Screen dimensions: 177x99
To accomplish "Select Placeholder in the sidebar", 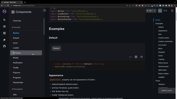I will 26,82.
